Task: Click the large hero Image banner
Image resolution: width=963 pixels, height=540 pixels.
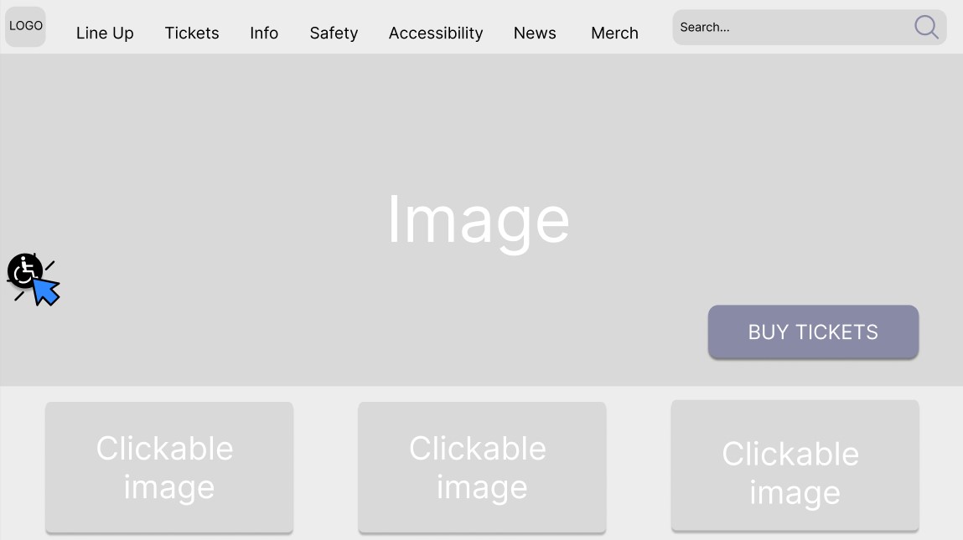Action: pos(481,219)
